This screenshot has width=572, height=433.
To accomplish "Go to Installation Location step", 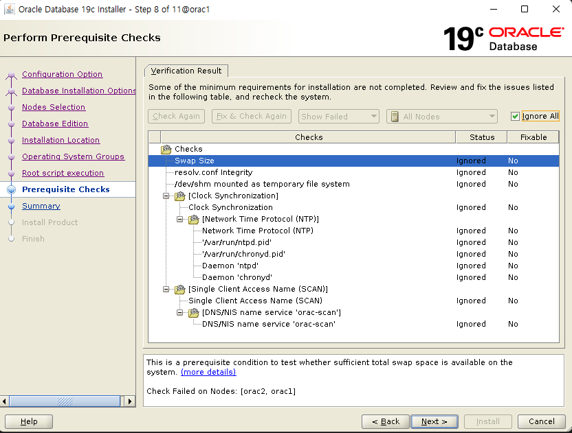I will click(x=61, y=140).
